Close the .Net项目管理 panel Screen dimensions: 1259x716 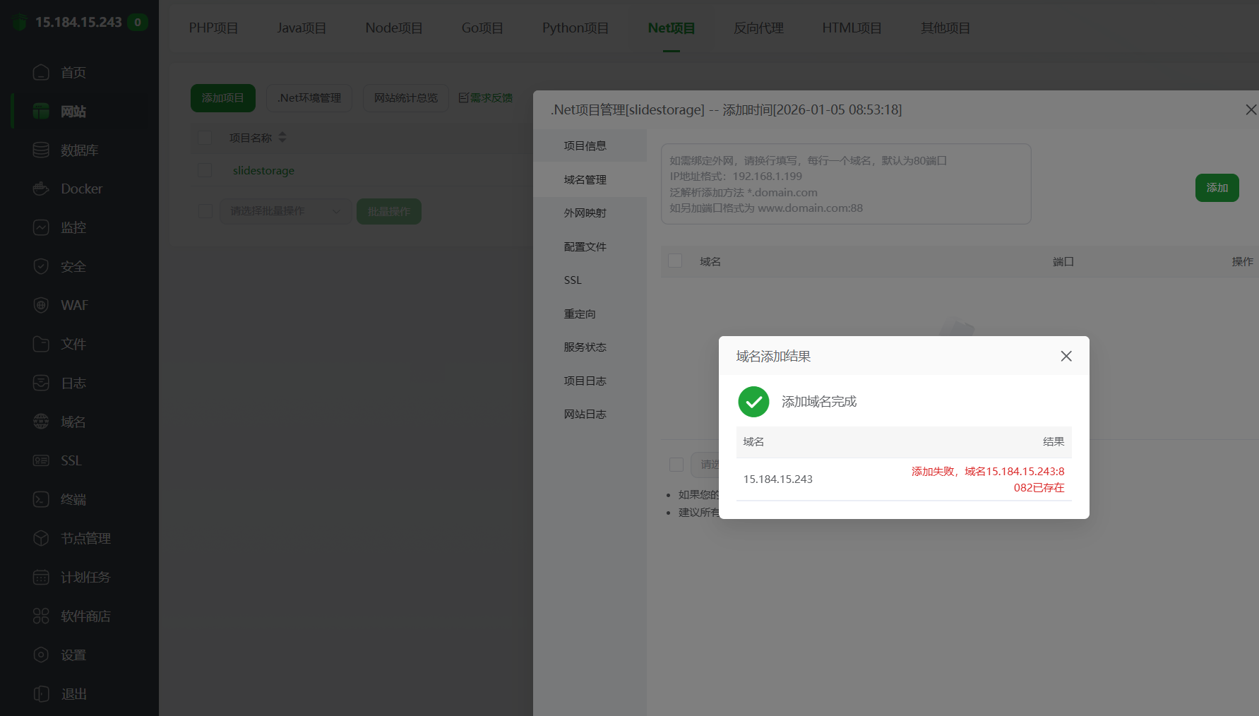pos(1251,109)
